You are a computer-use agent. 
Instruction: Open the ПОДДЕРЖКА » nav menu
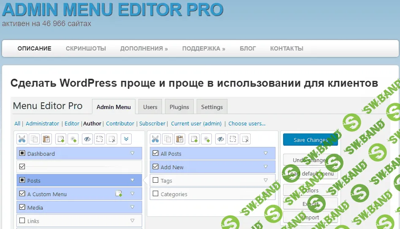click(x=203, y=48)
